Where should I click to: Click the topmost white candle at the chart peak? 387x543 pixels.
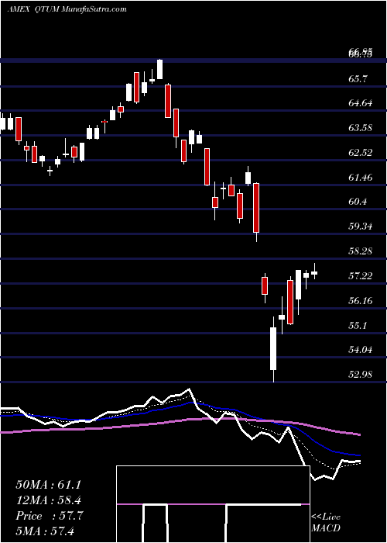click(x=159, y=69)
